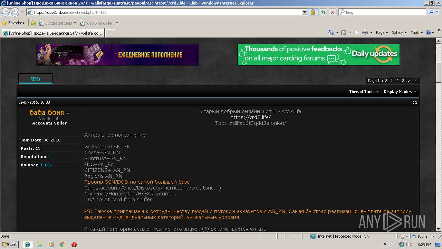442x249 pixels.
Task: Click Internet Explorer taskbar icon
Action: click(x=27, y=244)
